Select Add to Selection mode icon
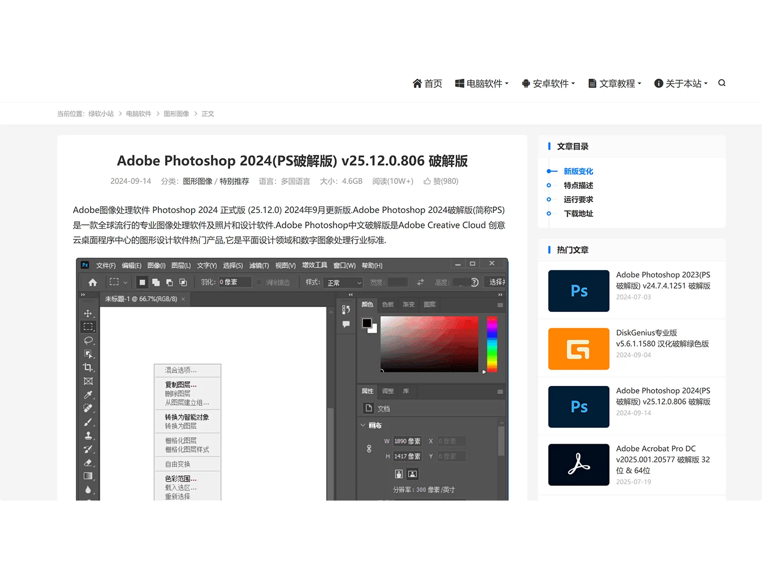 coord(156,282)
